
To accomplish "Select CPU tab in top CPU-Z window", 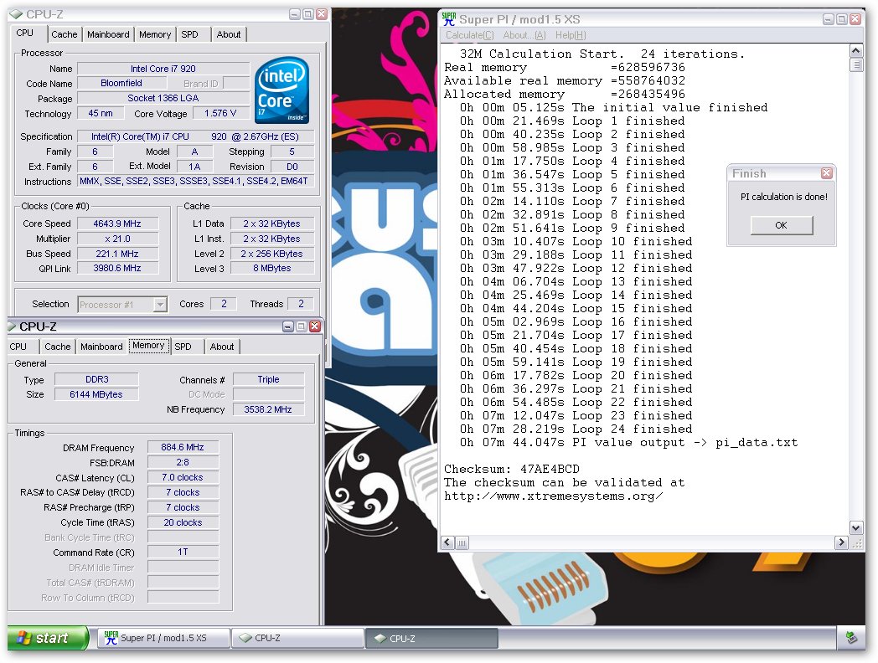I will pyautogui.click(x=27, y=33).
